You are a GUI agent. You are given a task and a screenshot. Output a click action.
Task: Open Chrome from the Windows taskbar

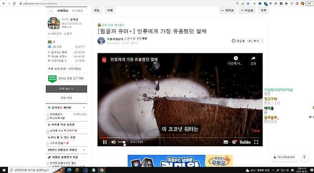102,170
